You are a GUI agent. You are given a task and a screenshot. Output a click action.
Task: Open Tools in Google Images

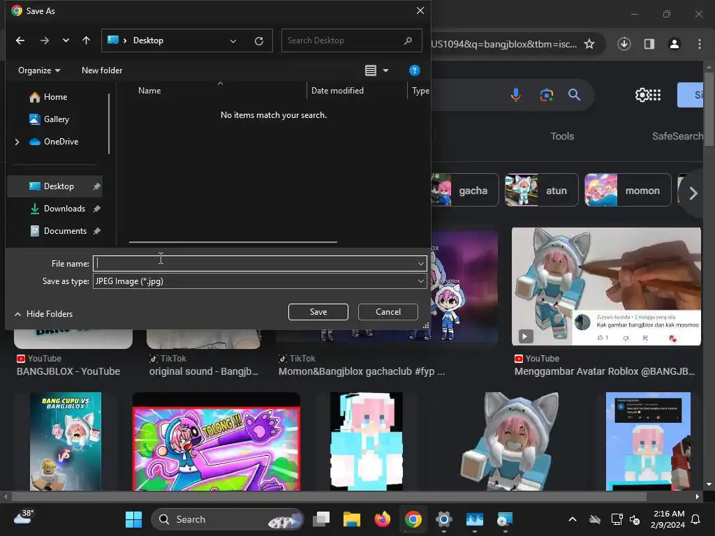(x=562, y=136)
